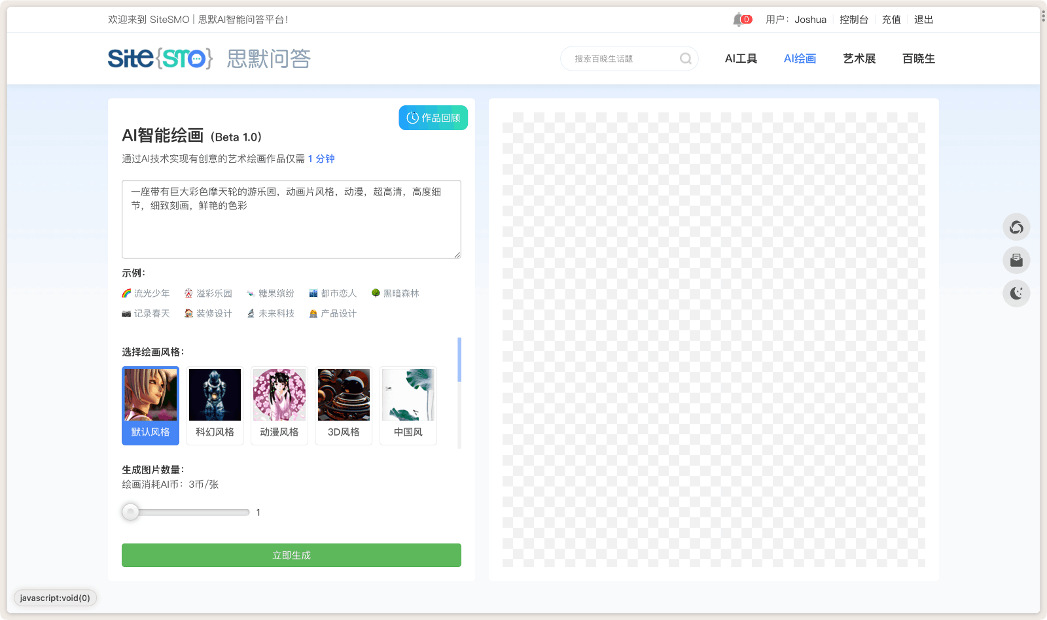
Task: Click the refresh icon on the right sidebar
Action: [x=1016, y=227]
